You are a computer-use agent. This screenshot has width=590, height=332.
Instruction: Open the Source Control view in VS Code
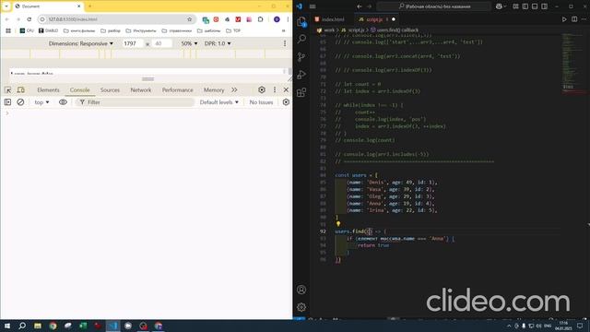tap(301, 56)
